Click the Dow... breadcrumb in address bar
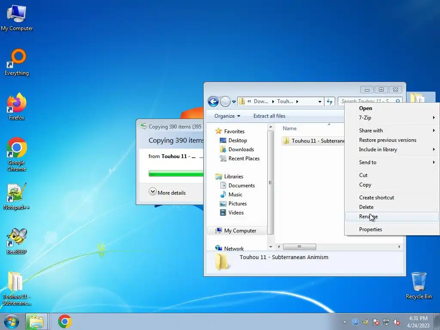Viewport: 440px width, 330px height. (x=261, y=101)
